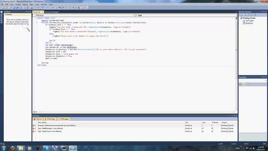Click the Alphabetical sort icon in Properties
Viewport: 268px width, 151px height.
244,84
